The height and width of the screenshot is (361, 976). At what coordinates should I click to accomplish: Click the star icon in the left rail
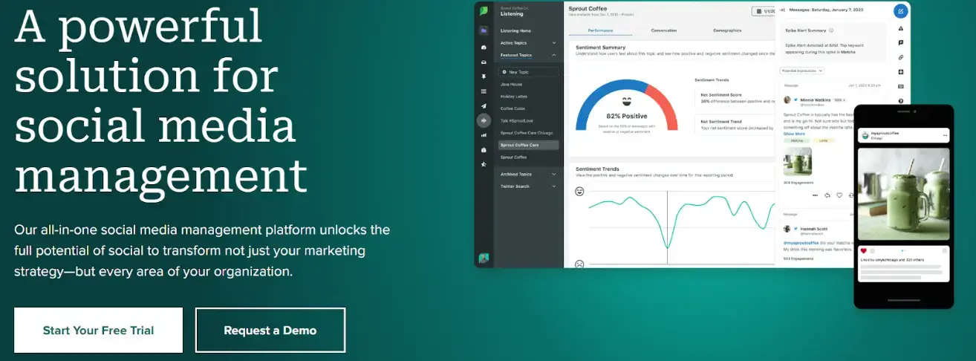pos(484,164)
